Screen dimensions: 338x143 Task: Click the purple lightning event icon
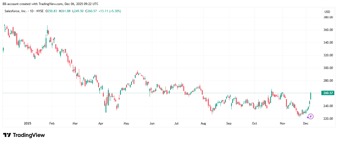click(x=310, y=116)
